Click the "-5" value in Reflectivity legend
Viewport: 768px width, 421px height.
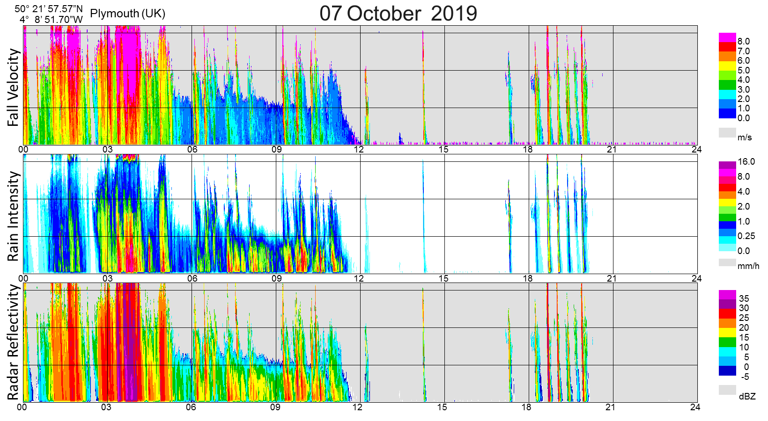click(x=745, y=377)
